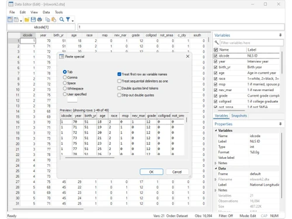Click the south column header in data grid
292x219 pixels.
pos(197,35)
